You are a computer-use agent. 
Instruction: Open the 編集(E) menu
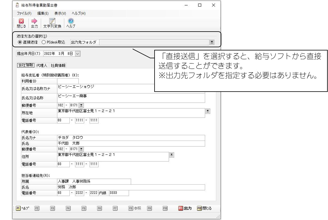click(x=43, y=13)
